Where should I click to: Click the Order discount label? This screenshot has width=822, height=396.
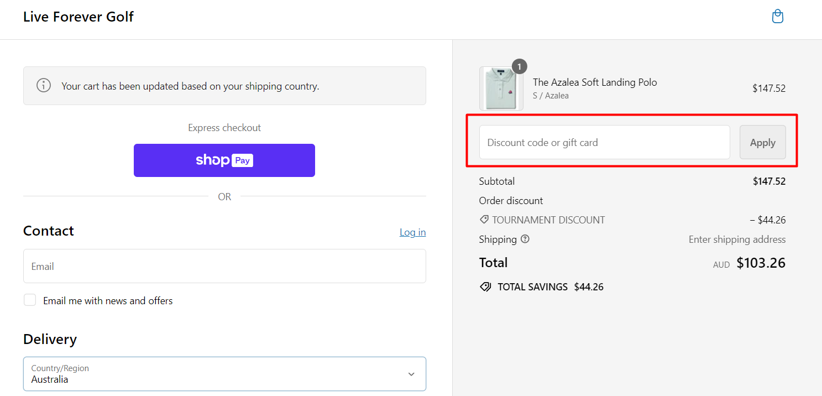[511, 201]
